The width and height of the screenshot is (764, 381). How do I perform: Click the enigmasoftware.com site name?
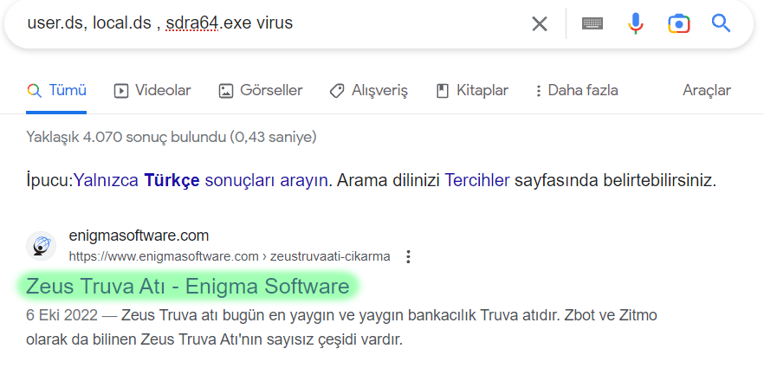pos(139,236)
